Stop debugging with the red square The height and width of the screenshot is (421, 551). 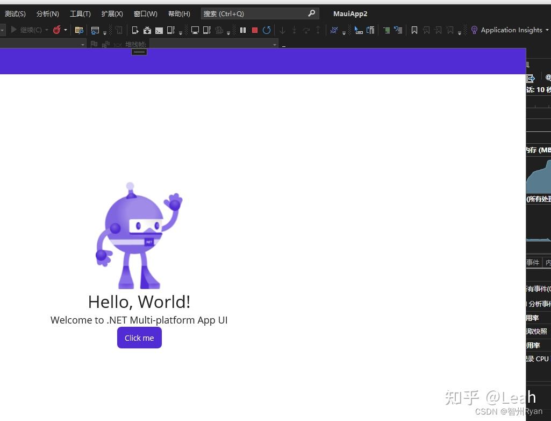click(x=255, y=30)
